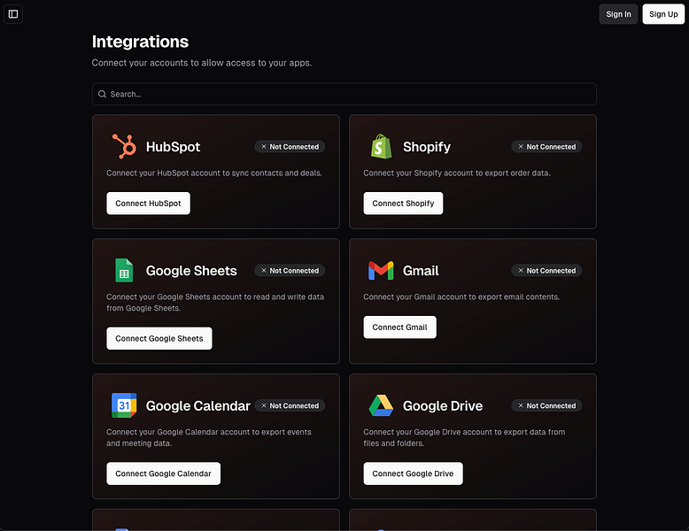The width and height of the screenshot is (689, 531).
Task: Connect Google Calendar integration
Action: click(x=164, y=473)
